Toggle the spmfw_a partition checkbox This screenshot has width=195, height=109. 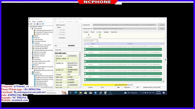85,64
